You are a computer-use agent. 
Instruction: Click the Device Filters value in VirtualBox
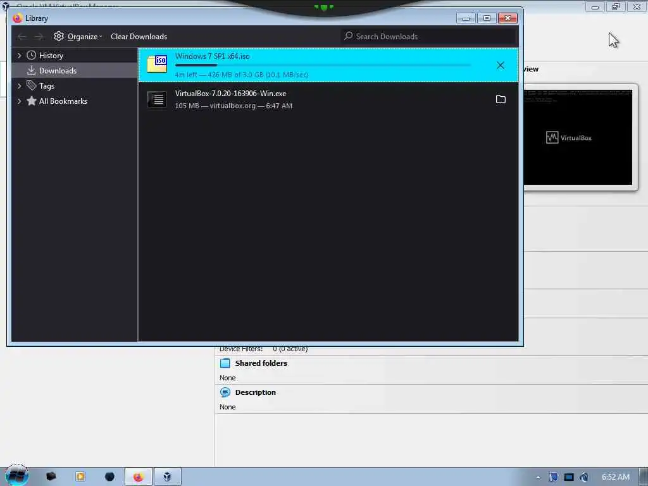pyautogui.click(x=290, y=349)
